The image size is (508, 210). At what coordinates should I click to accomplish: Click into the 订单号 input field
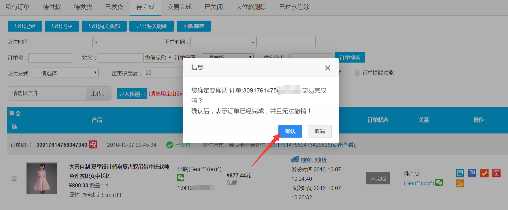coord(50,58)
